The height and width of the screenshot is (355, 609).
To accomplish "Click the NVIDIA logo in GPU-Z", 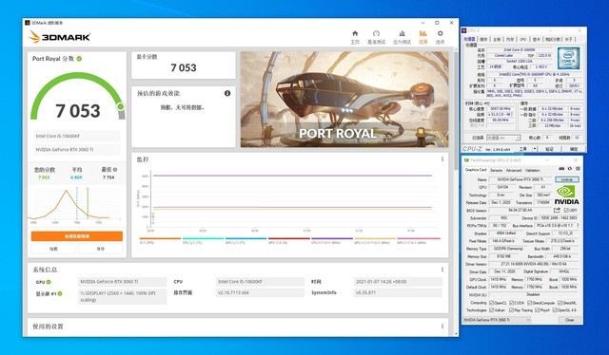I will [566, 195].
